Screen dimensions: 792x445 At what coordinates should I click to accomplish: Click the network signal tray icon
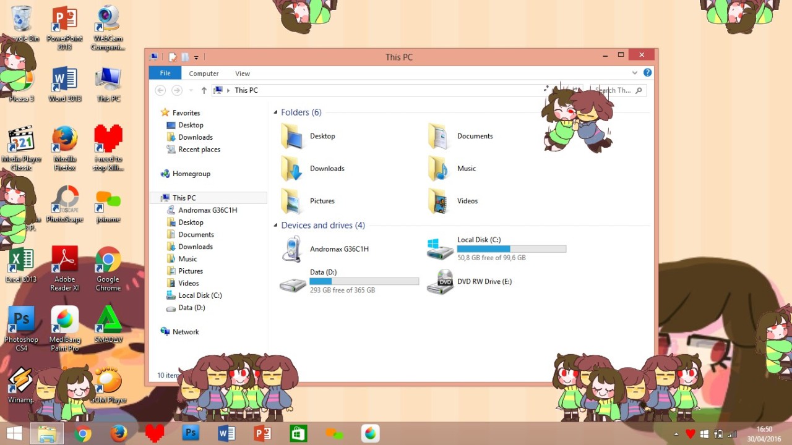(x=732, y=434)
